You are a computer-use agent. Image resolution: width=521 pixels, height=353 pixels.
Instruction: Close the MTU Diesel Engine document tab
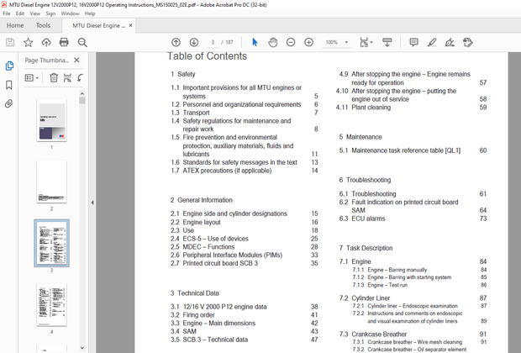click(130, 25)
